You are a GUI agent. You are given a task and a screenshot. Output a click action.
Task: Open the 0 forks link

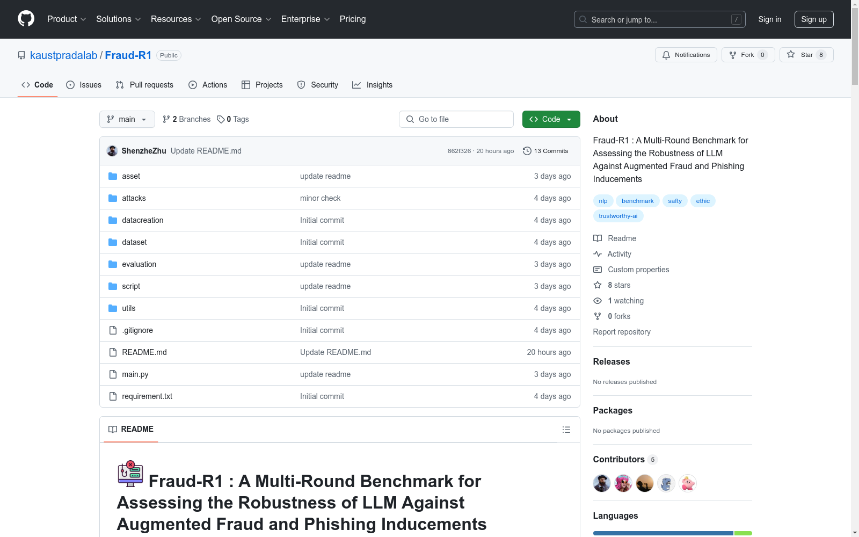(619, 316)
